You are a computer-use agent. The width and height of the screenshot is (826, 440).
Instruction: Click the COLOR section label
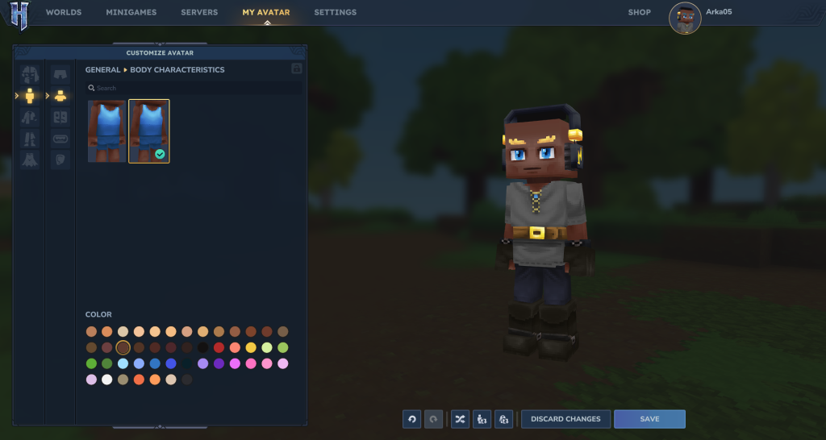98,314
